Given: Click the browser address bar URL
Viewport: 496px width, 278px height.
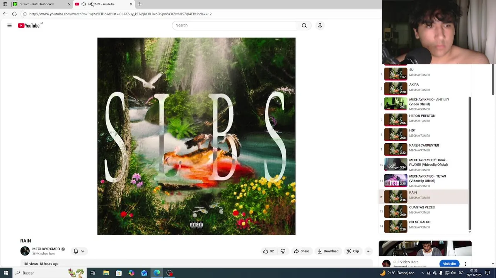Looking at the screenshot, I should click(120, 14).
